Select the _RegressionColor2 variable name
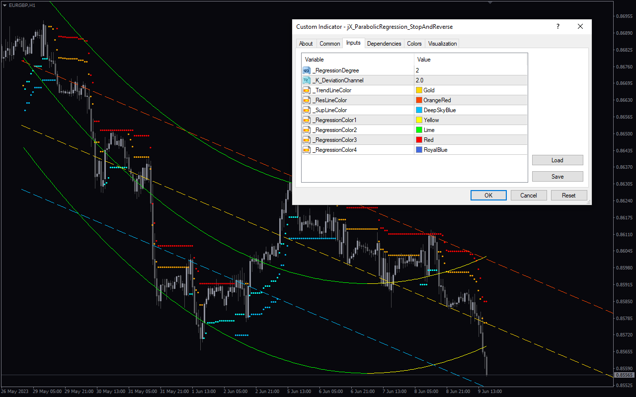Image resolution: width=636 pixels, height=397 pixels. (x=334, y=130)
